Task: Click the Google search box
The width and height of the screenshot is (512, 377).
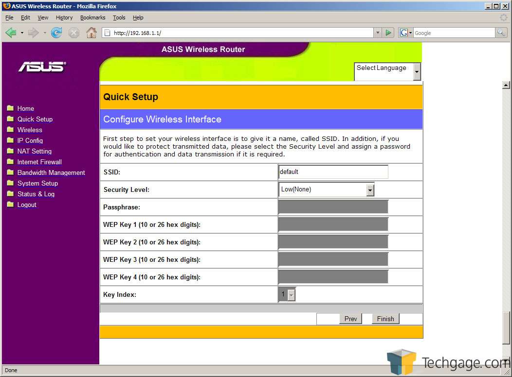Action: click(x=454, y=33)
